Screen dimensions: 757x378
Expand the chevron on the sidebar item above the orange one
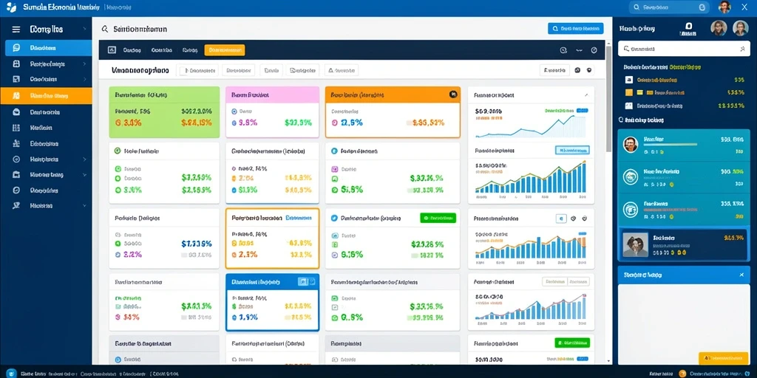[x=84, y=79]
